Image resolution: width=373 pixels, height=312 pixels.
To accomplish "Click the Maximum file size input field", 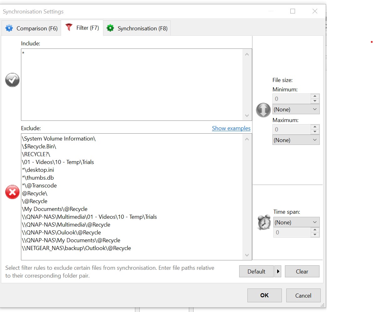I will point(292,129).
